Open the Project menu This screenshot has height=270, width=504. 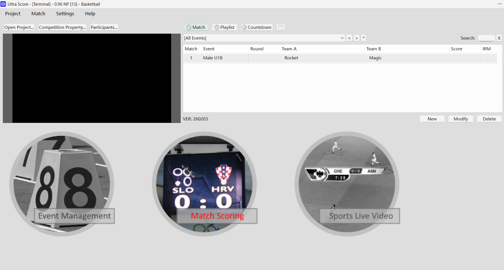click(x=13, y=14)
